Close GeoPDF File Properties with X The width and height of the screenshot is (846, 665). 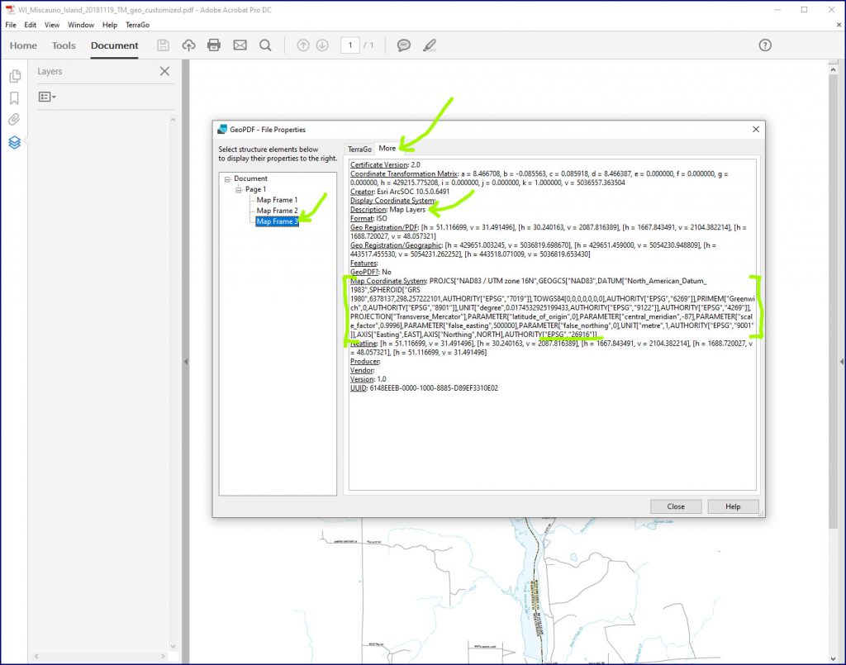[x=755, y=130]
